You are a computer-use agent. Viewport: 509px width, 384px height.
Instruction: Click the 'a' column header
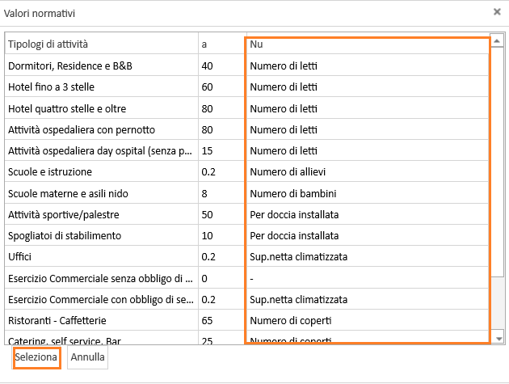[222, 44]
